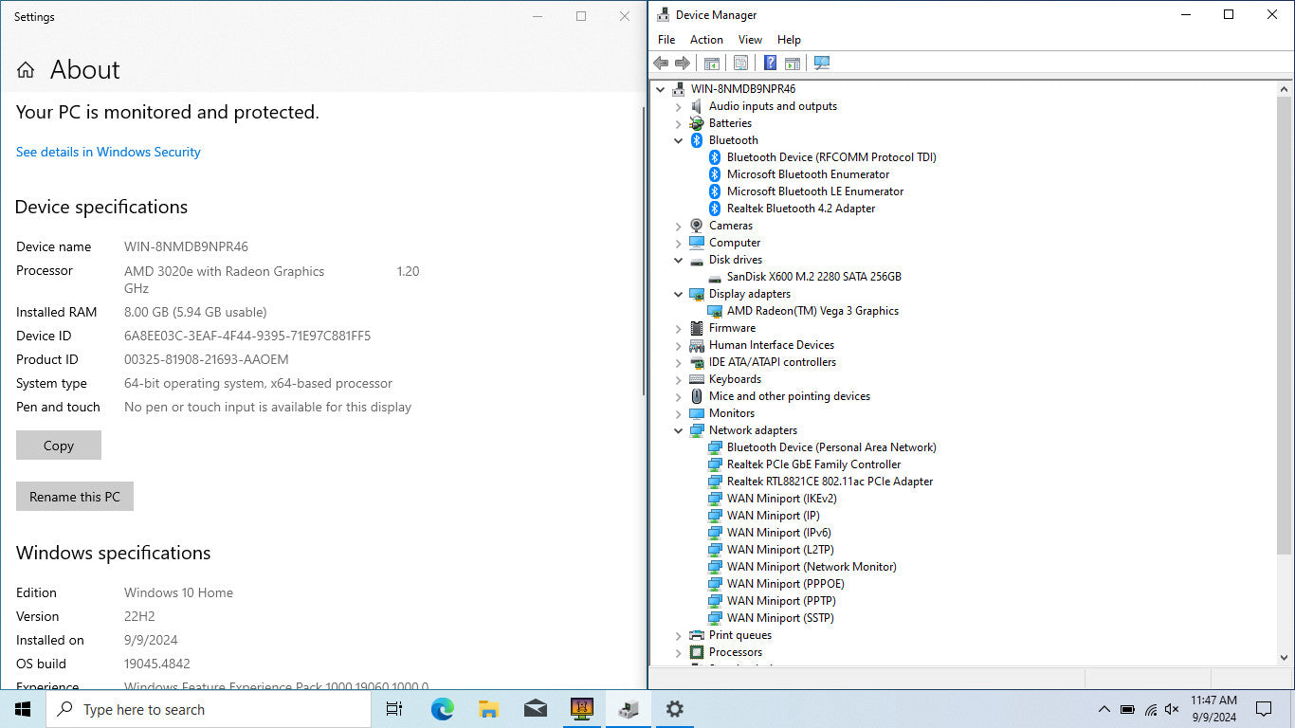The width and height of the screenshot is (1295, 728).
Task: Click Show/Hide Console Tree toolbar icon
Action: click(712, 63)
